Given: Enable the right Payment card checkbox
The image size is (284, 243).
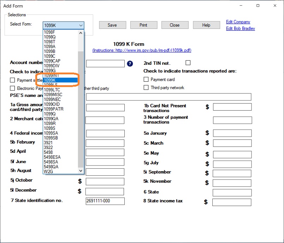Looking at the screenshot, I should pos(146,80).
